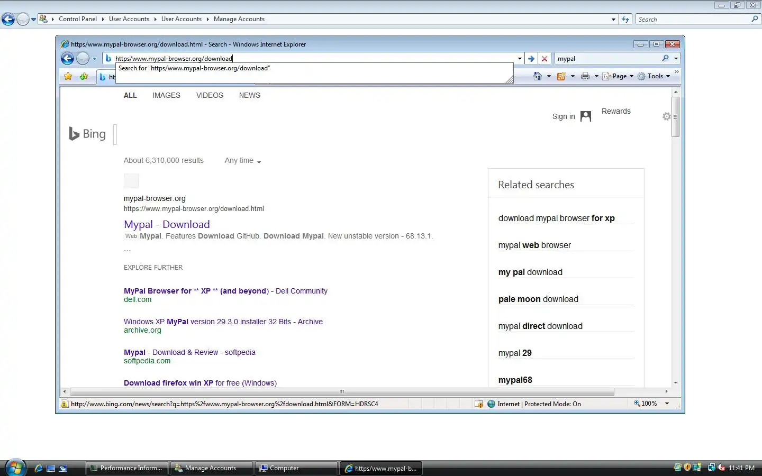
Task: Click the IE Forward navigation button
Action: point(83,59)
